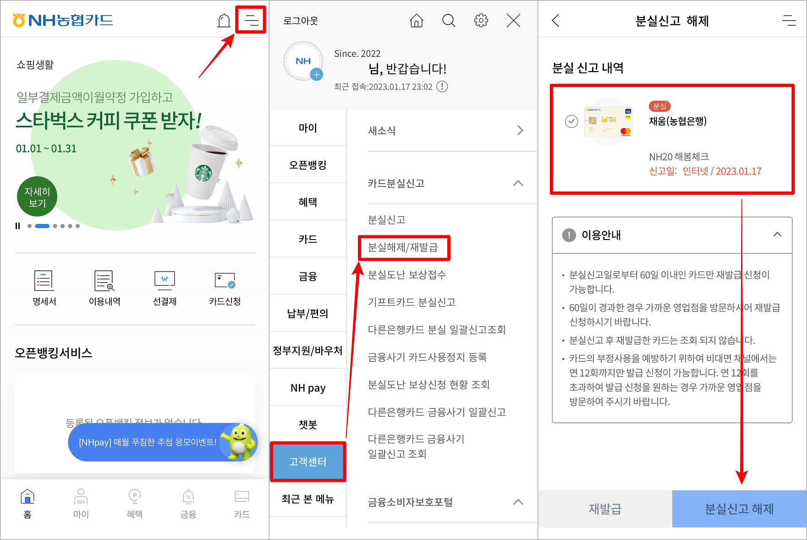Click the home icon in the menu panel
This screenshot has height=540, width=807.
[x=416, y=21]
